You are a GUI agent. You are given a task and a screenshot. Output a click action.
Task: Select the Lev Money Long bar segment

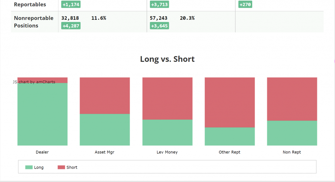click(x=167, y=133)
